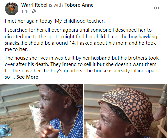Screen dimensions: 167x138
Task: View the left photo of the woman
Action: (42, 111)
